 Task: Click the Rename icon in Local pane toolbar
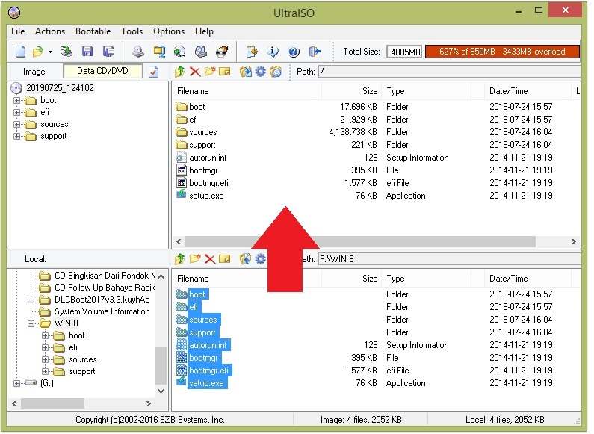[x=225, y=259]
